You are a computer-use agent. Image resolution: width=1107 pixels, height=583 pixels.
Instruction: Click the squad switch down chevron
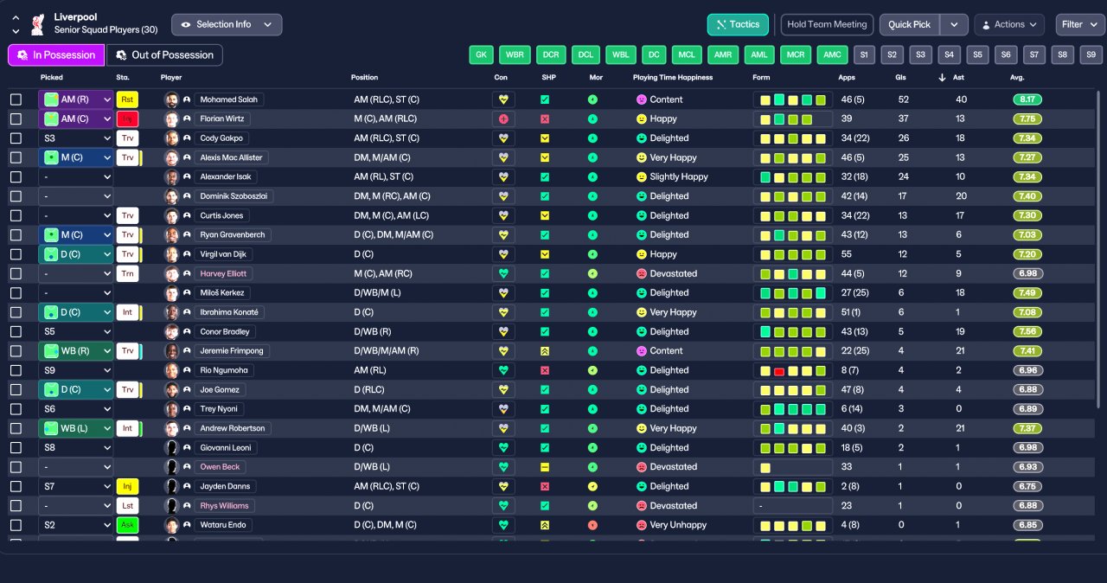pos(16,31)
